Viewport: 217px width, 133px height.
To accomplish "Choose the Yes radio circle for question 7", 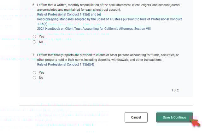I will 34,72.
